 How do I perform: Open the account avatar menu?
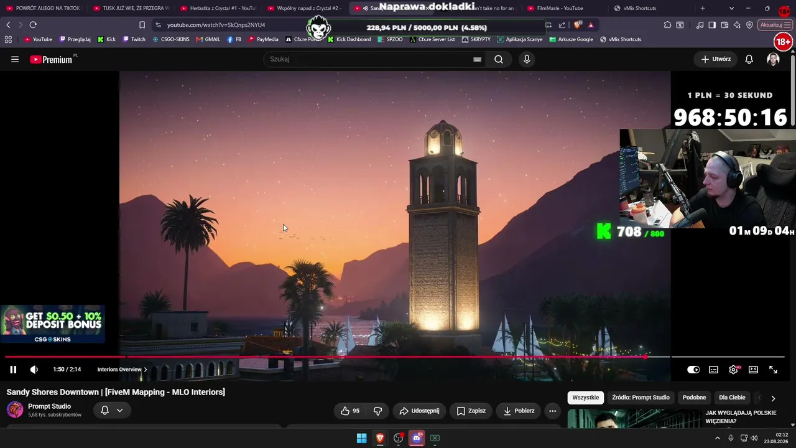tap(773, 59)
